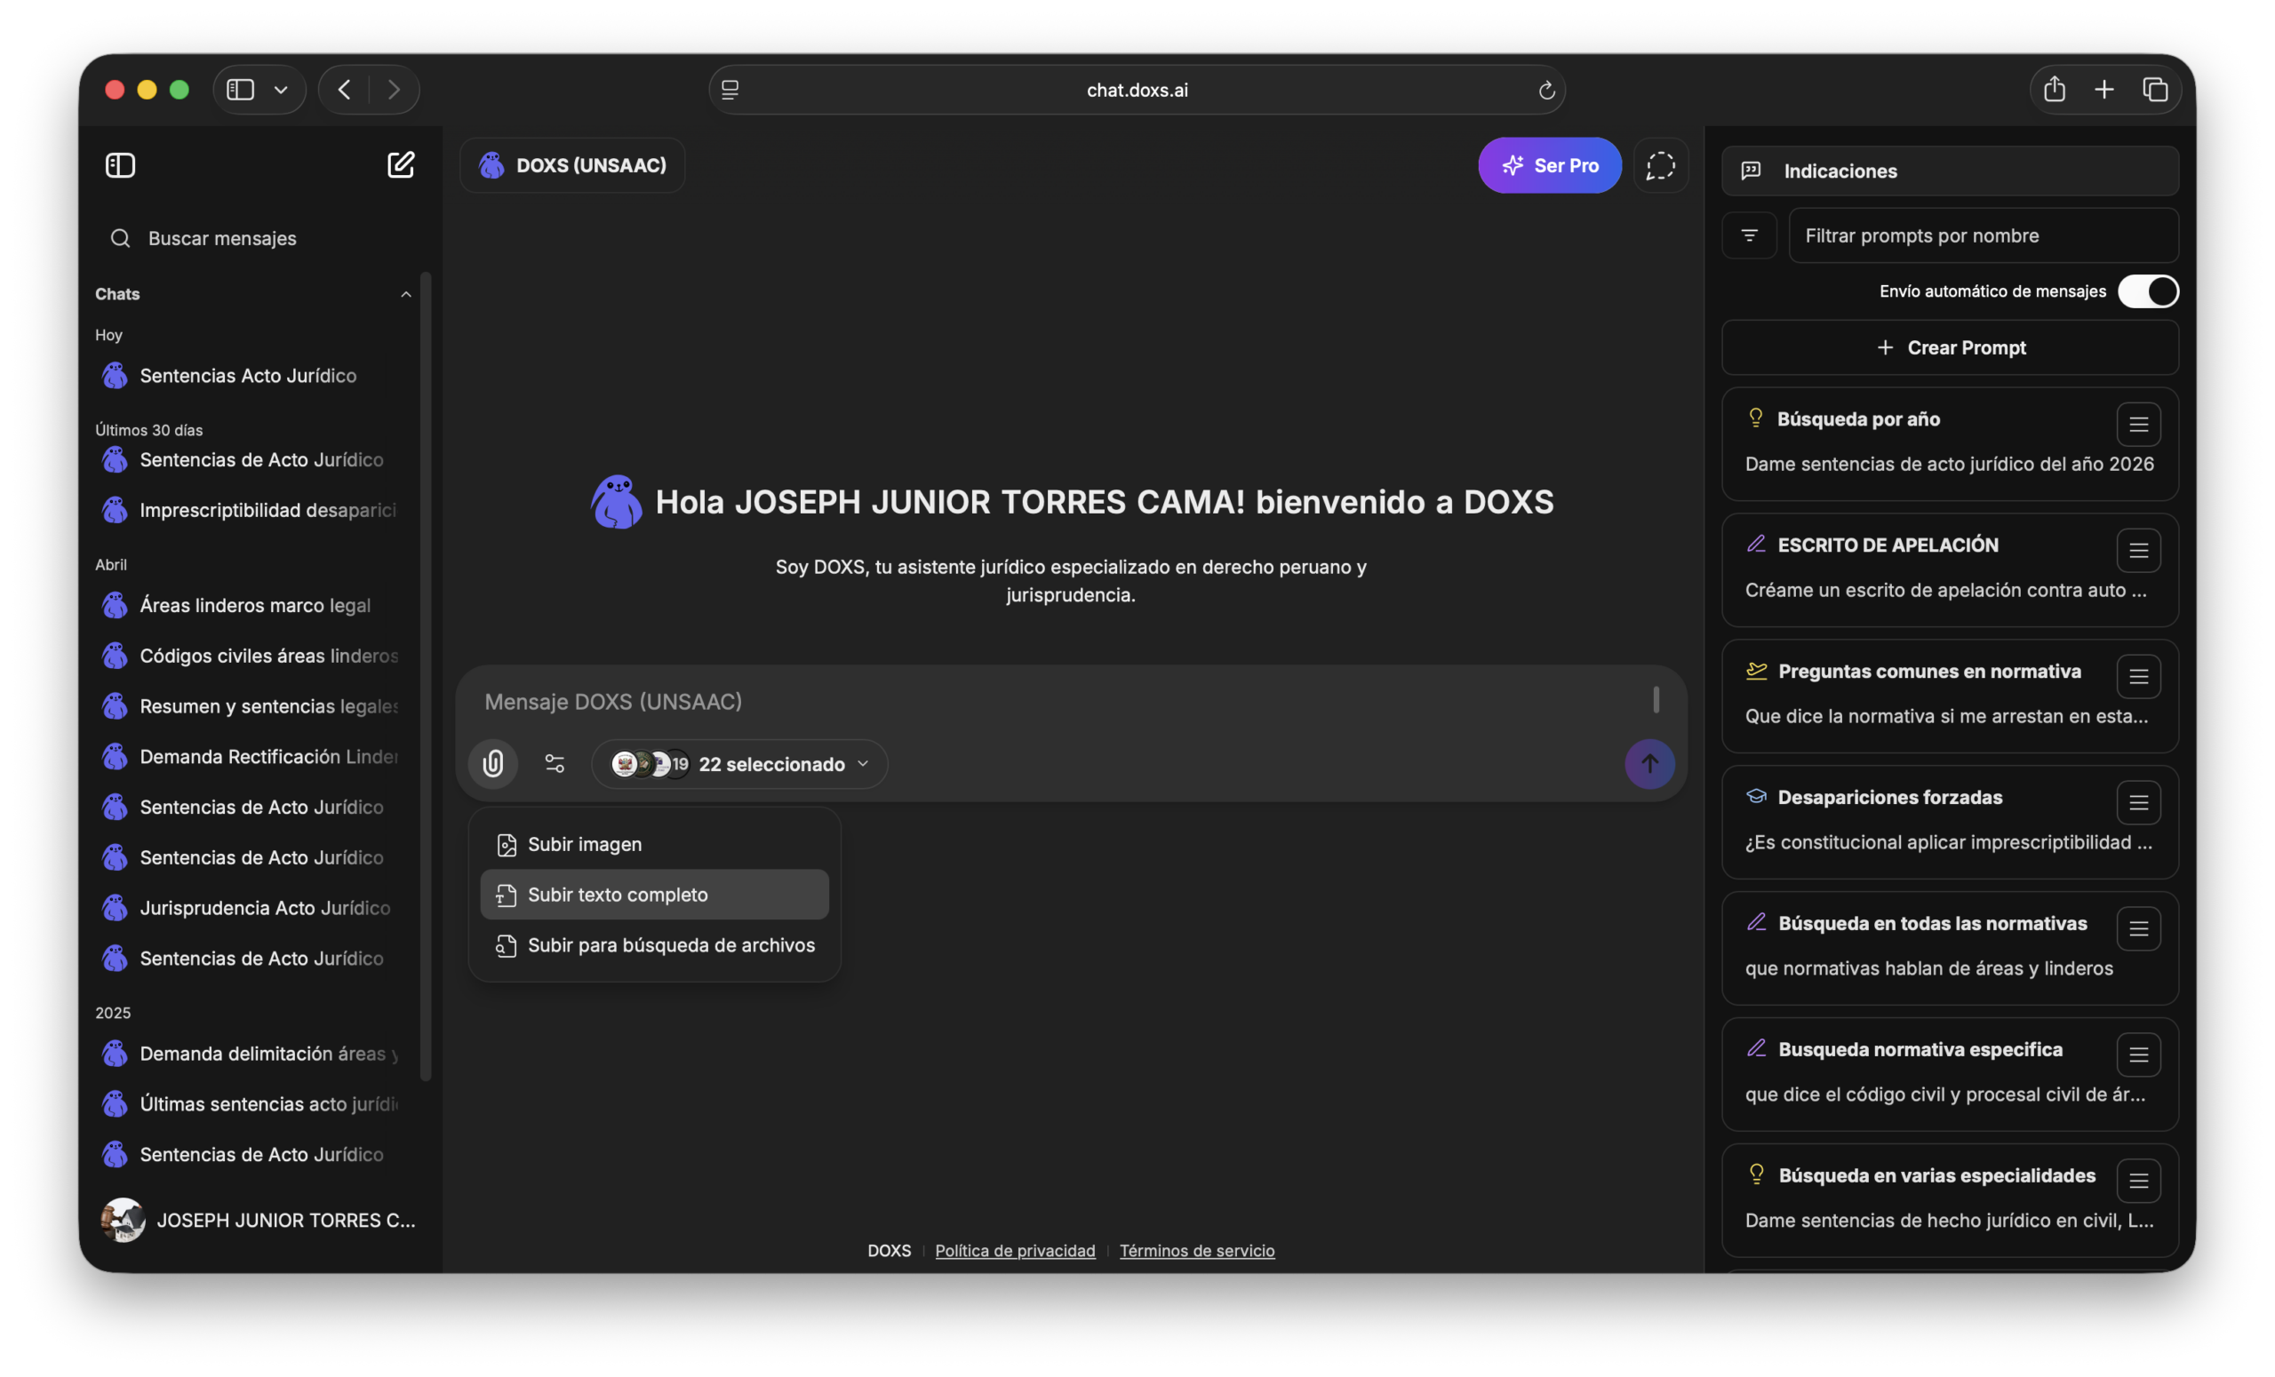Open chat Demanda Rectificación Linderos
Image resolution: width=2275 pixels, height=1377 pixels.
[x=254, y=757]
